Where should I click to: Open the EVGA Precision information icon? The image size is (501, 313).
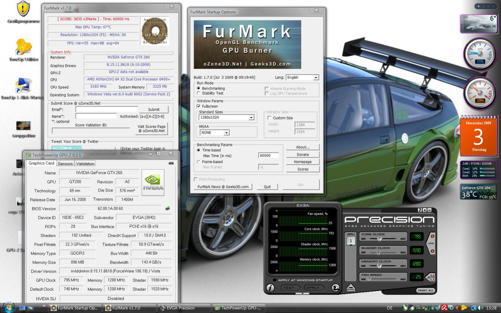270,288
